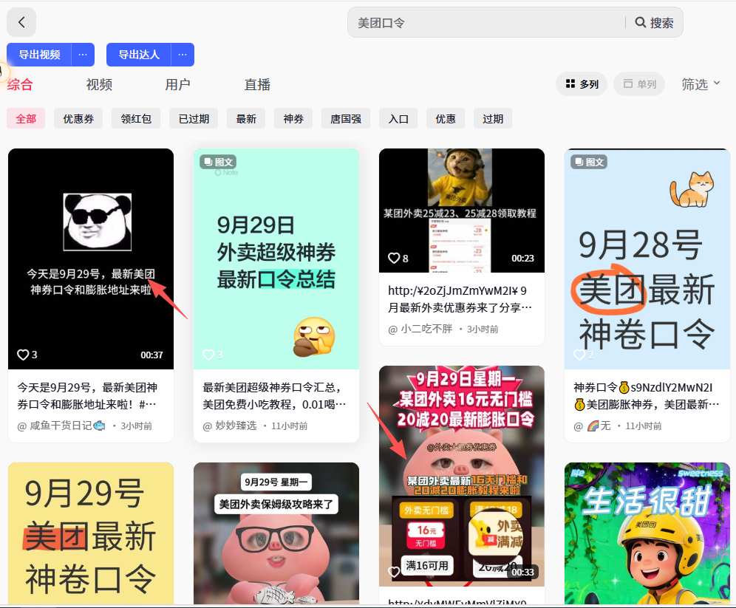Open the 直播 tab
Viewport: 736px width, 608px height.
(x=256, y=84)
